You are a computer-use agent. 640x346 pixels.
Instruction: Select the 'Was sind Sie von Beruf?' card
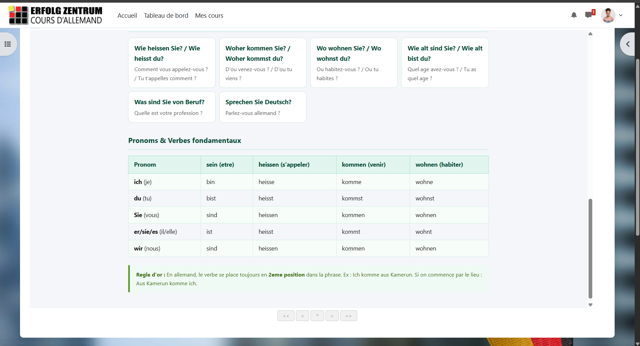172,107
